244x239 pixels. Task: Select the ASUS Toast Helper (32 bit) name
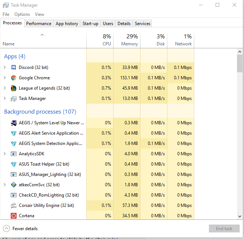click(x=44, y=164)
